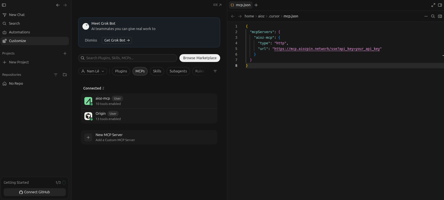The width and height of the screenshot is (444, 200).
Task: Click the aioz-mcp server logo
Action: [x=88, y=101]
